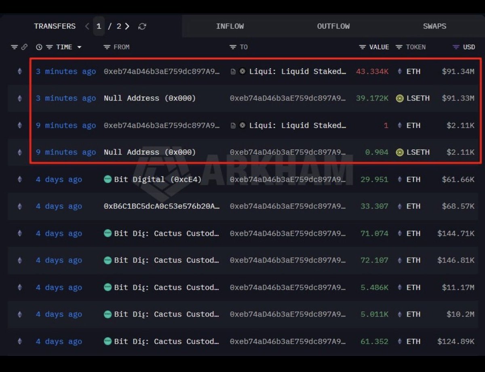This screenshot has width=485, height=372.
Task: Open Bit Dig: Cactus Custody in 5.011K row
Action: click(167, 314)
